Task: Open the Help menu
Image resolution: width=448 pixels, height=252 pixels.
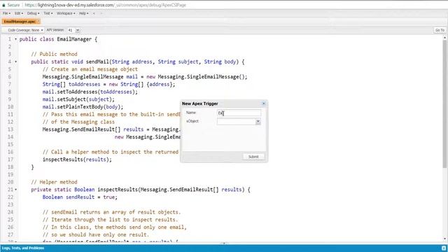Action: (84, 13)
